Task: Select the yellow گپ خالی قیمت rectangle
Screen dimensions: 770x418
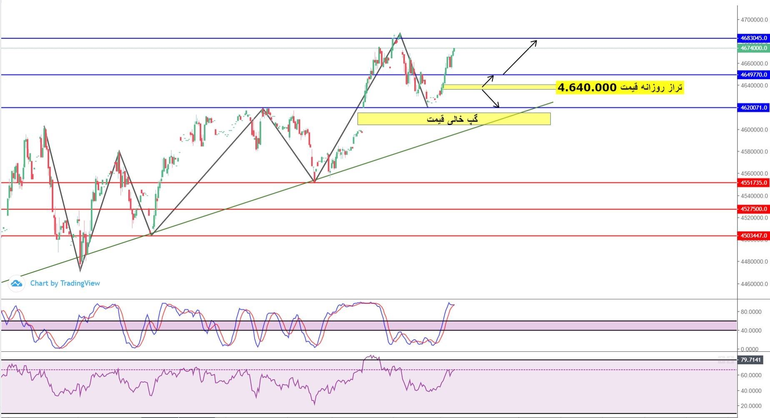Action: pyautogui.click(x=454, y=119)
